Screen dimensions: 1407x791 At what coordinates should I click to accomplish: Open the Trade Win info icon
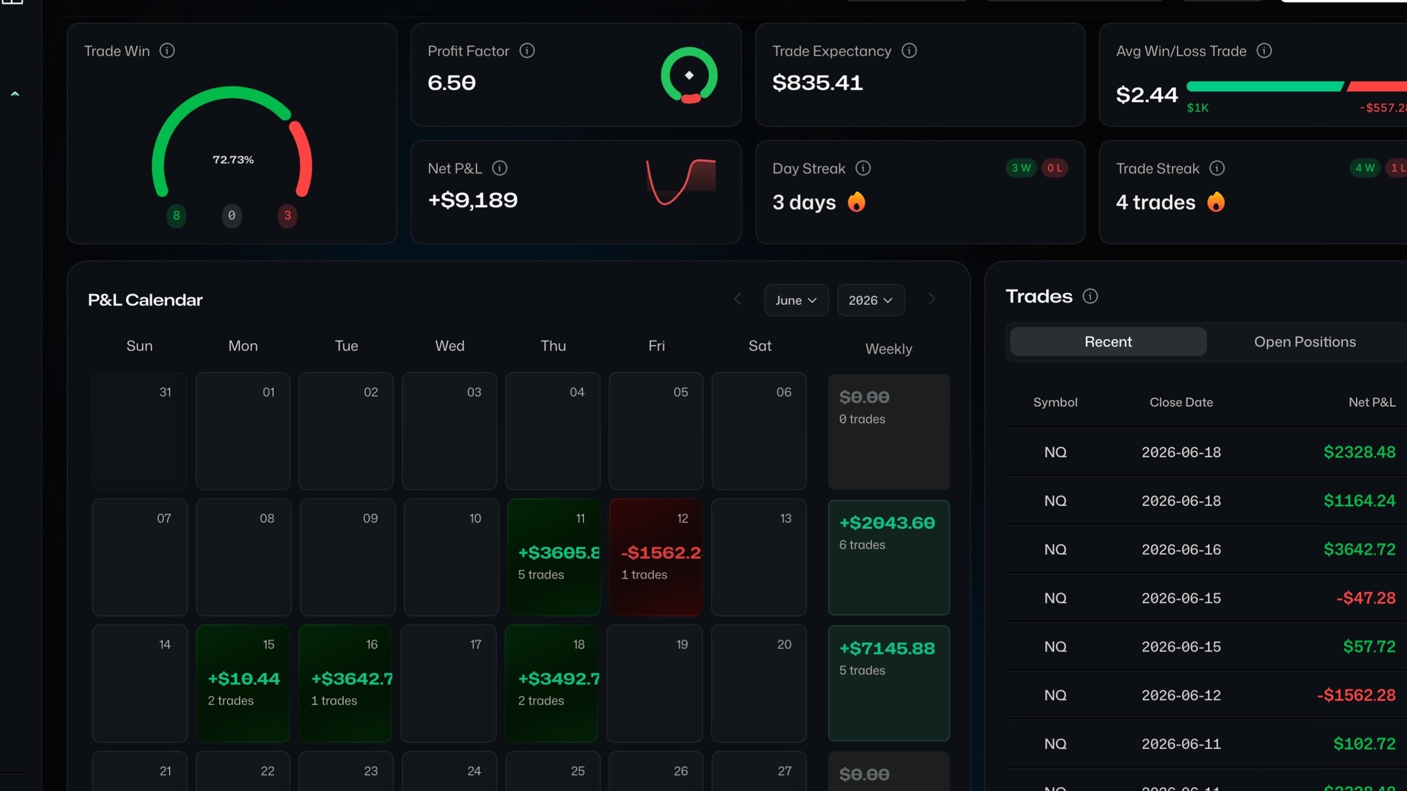[167, 51]
